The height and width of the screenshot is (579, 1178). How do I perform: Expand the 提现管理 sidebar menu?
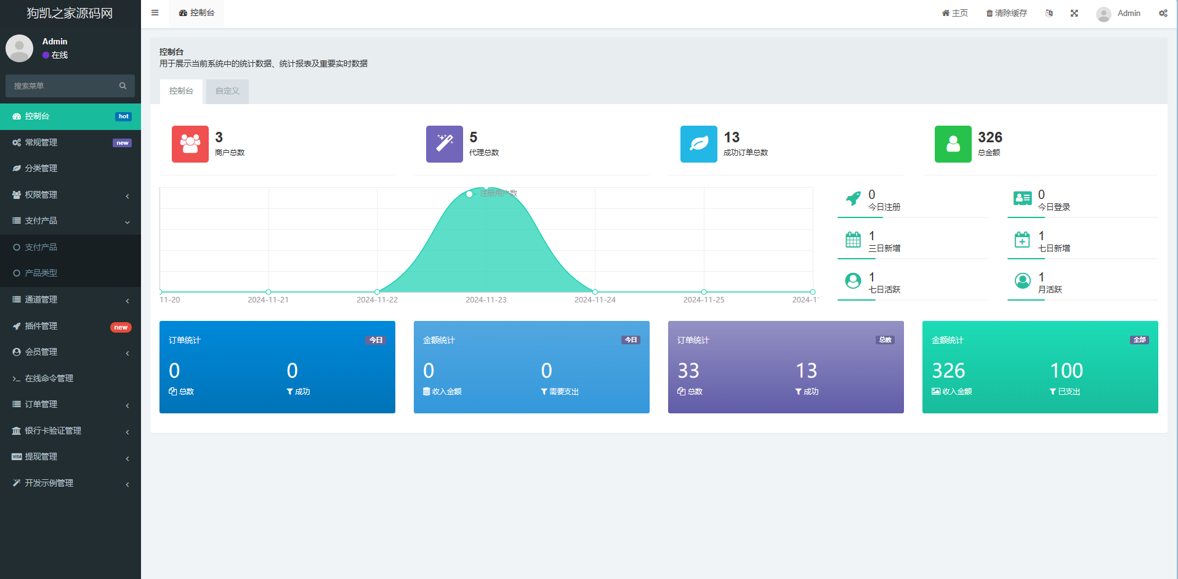(70, 456)
